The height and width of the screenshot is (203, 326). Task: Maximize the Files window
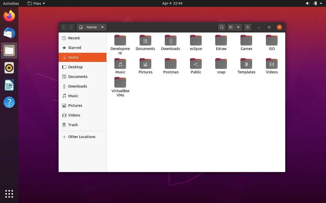click(x=269, y=27)
